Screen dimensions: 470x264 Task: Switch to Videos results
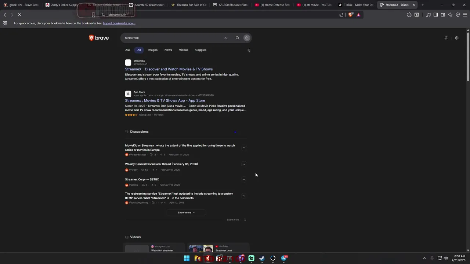(184, 50)
